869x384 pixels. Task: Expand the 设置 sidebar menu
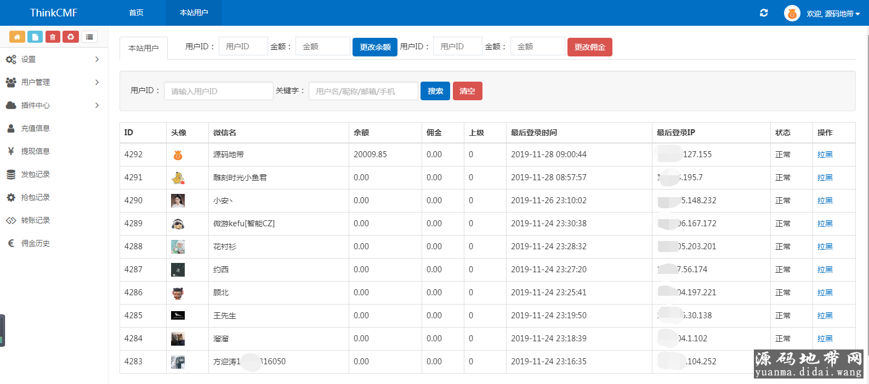click(x=54, y=59)
